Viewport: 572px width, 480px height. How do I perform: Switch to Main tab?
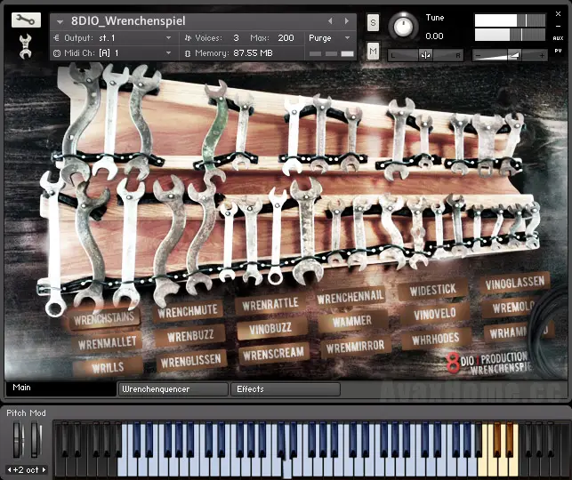[60, 388]
